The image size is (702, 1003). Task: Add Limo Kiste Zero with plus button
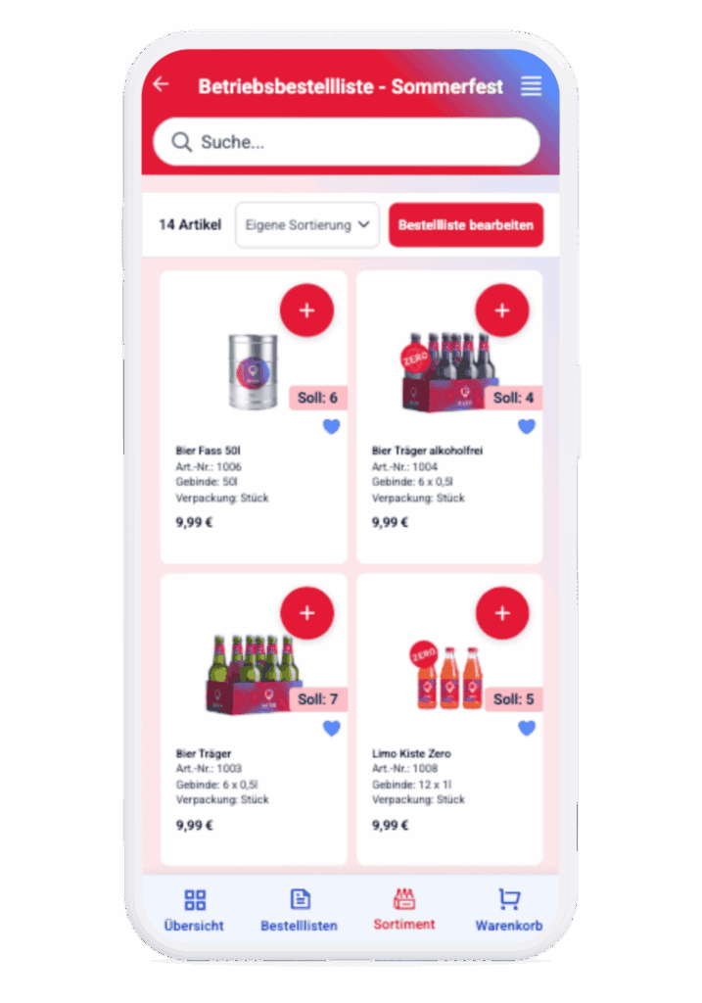(x=502, y=613)
